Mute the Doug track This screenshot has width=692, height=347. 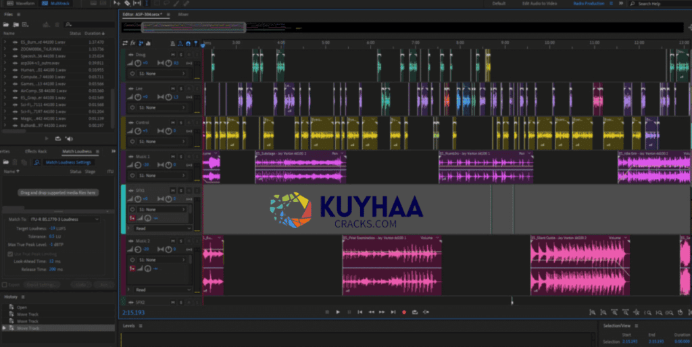point(173,55)
